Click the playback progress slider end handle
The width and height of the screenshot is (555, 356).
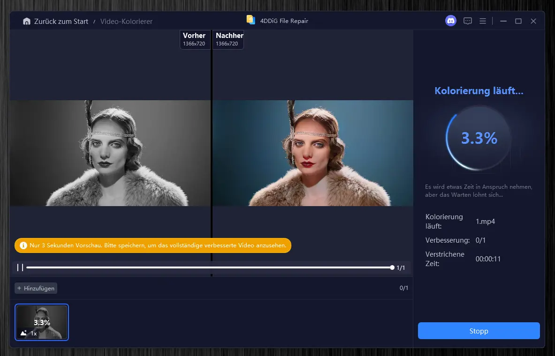click(x=392, y=267)
